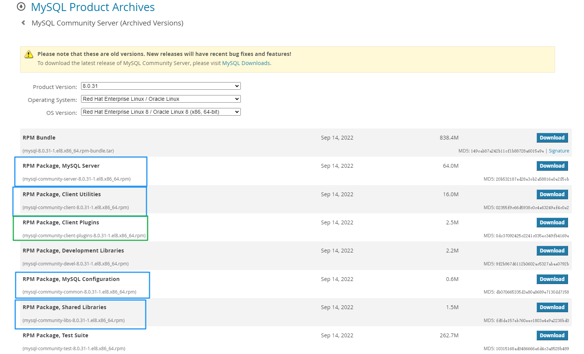Click the 'RPM Package, Client Utilities' title
This screenshot has height=354, width=584.
[x=62, y=194]
